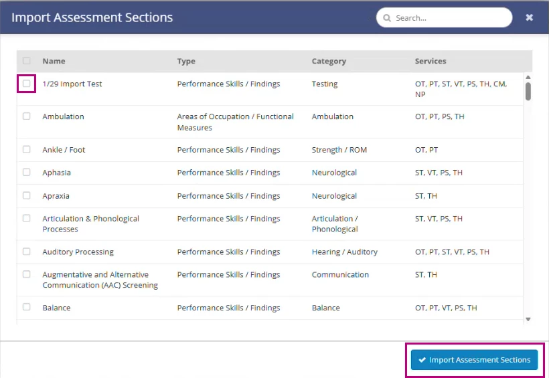Click Augmentative and Alternative Communication name
Screen dimensions: 549x378
click(x=100, y=280)
